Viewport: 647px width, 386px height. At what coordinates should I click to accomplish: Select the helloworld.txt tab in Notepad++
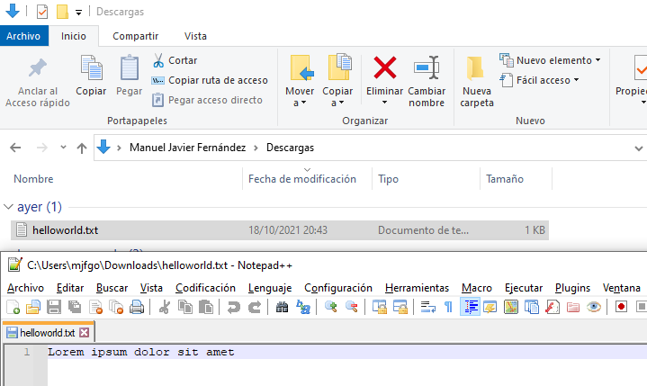tap(48, 332)
